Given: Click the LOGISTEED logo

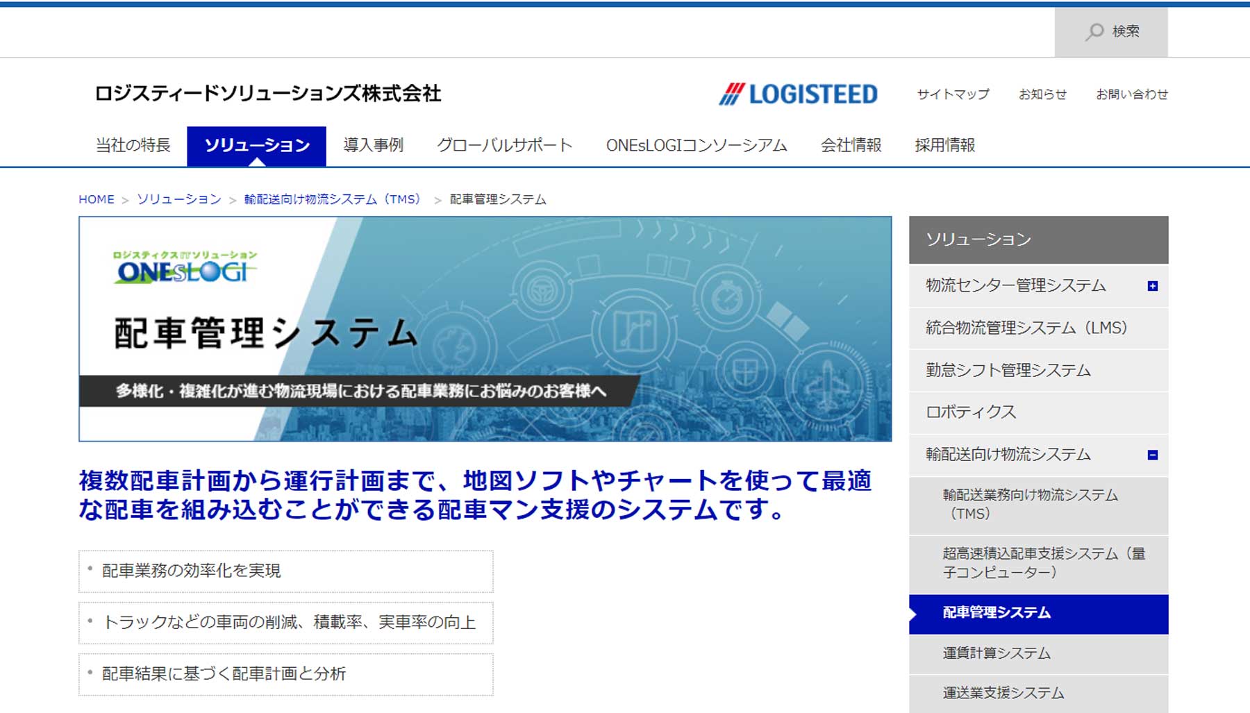Looking at the screenshot, I should pos(798,94).
